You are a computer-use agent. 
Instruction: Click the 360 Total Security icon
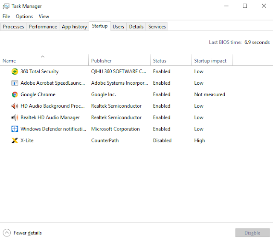[15, 71]
